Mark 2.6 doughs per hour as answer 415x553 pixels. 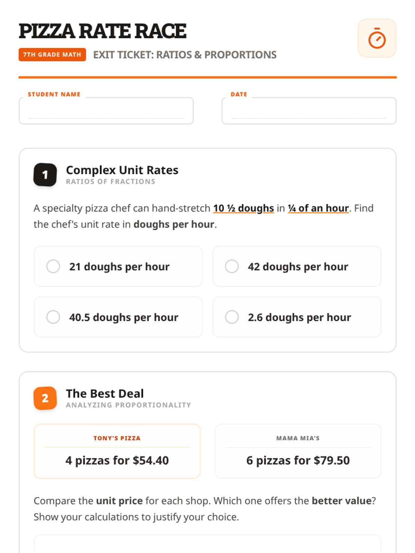click(297, 317)
